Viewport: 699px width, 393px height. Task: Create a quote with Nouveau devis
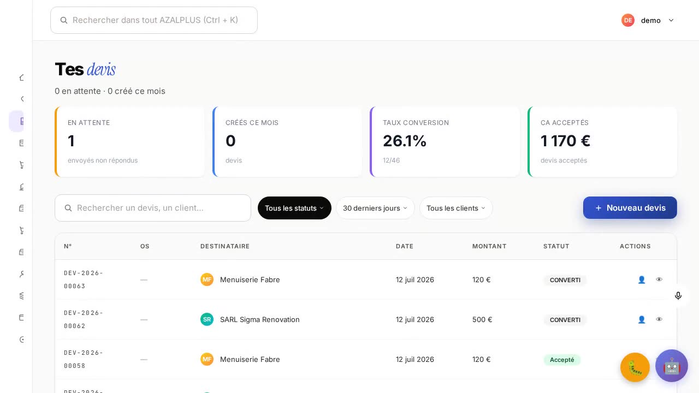point(630,208)
